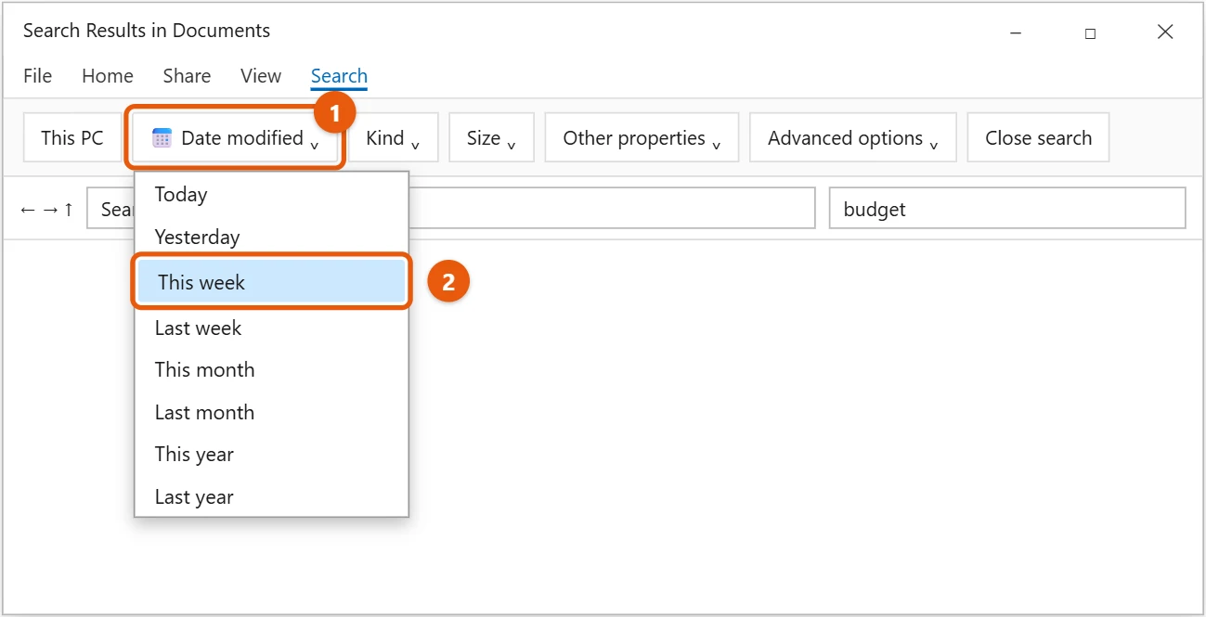Select Last week filter option
This screenshot has width=1206, height=617.
[x=272, y=328]
